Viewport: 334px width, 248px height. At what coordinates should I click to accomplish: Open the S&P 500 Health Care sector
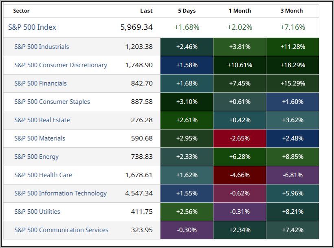(43, 175)
